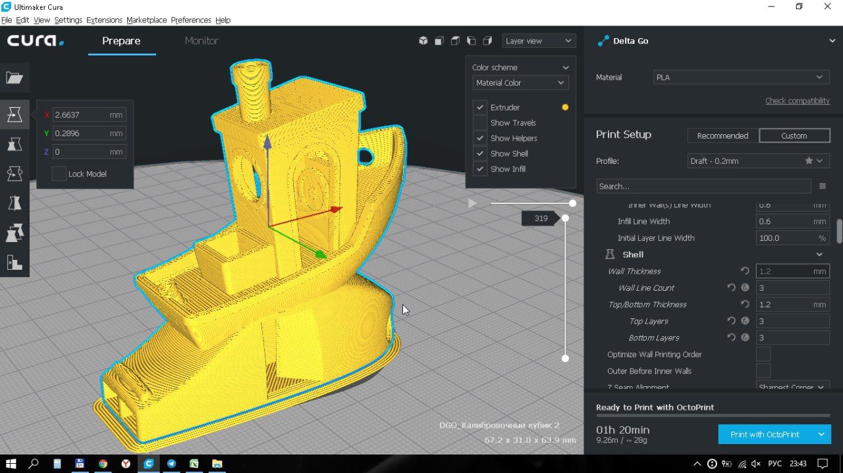Play the layer simulation

point(472,203)
